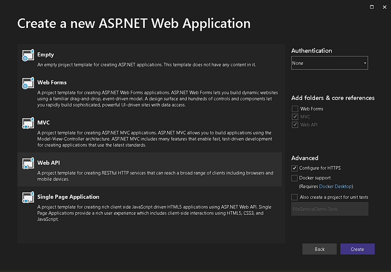Click the Web API template icon
Image resolution: width=391 pixels, height=272 pixels.
pyautogui.click(x=28, y=164)
